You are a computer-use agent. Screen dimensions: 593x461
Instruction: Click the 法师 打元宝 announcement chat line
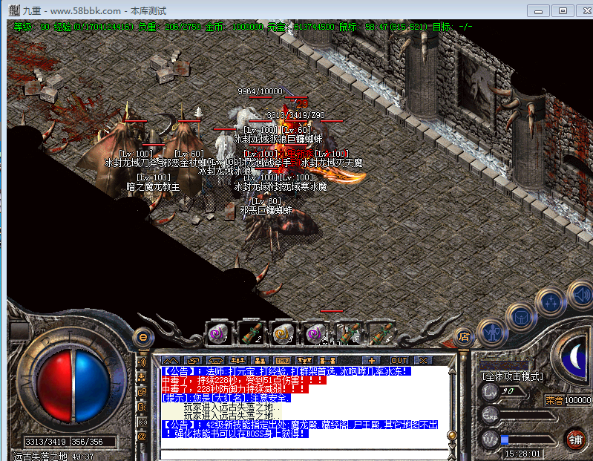click(286, 371)
